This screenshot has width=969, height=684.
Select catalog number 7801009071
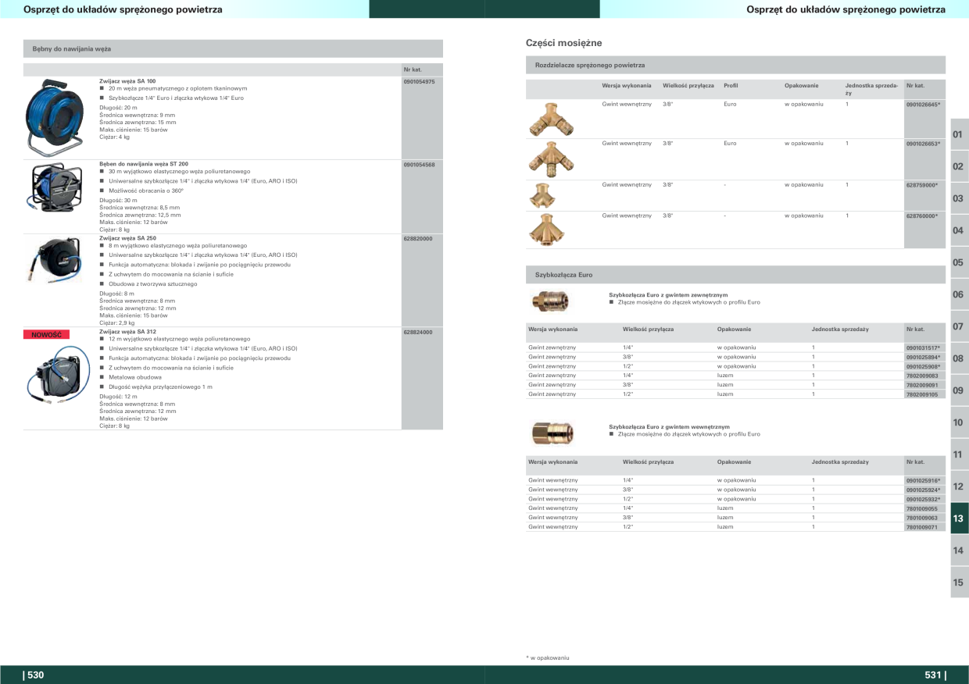point(921,527)
